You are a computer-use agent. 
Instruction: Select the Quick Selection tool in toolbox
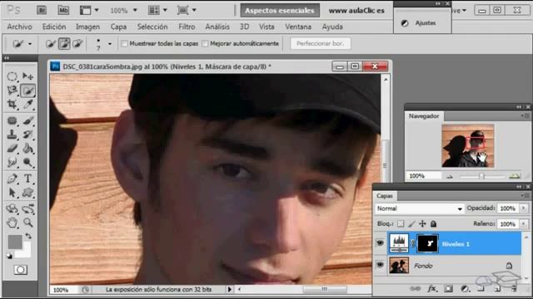[x=27, y=91]
